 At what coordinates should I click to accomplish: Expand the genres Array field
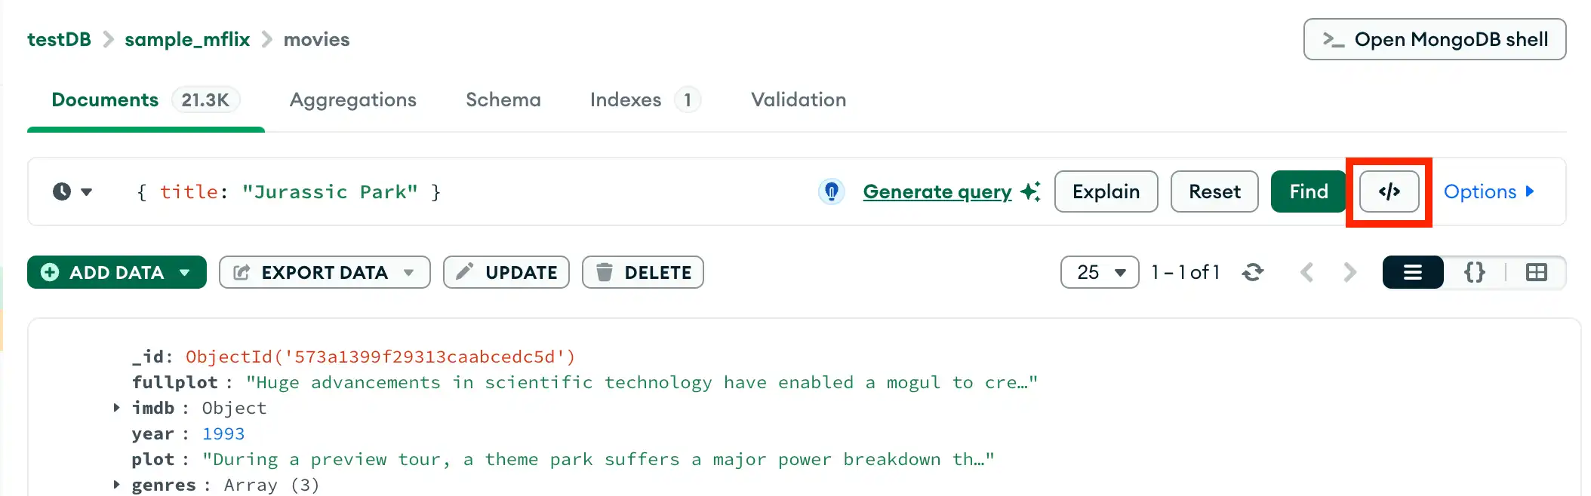(x=116, y=485)
